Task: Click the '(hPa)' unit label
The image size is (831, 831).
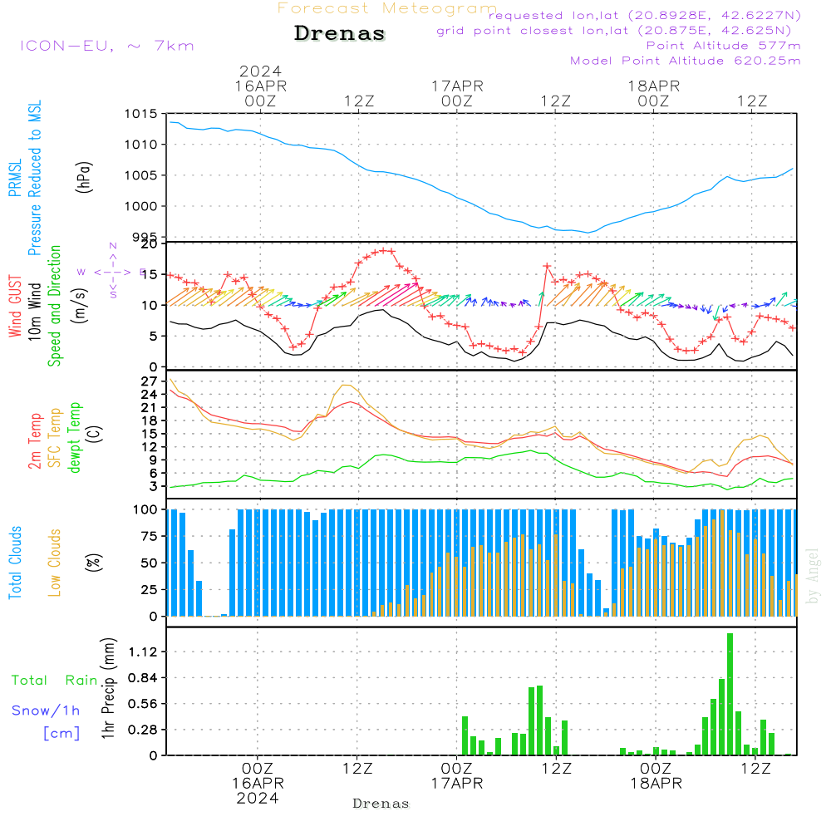Action: coord(84,177)
